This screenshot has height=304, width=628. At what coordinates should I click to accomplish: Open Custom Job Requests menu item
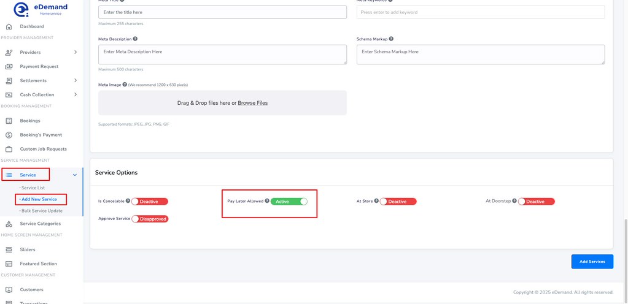pos(42,149)
